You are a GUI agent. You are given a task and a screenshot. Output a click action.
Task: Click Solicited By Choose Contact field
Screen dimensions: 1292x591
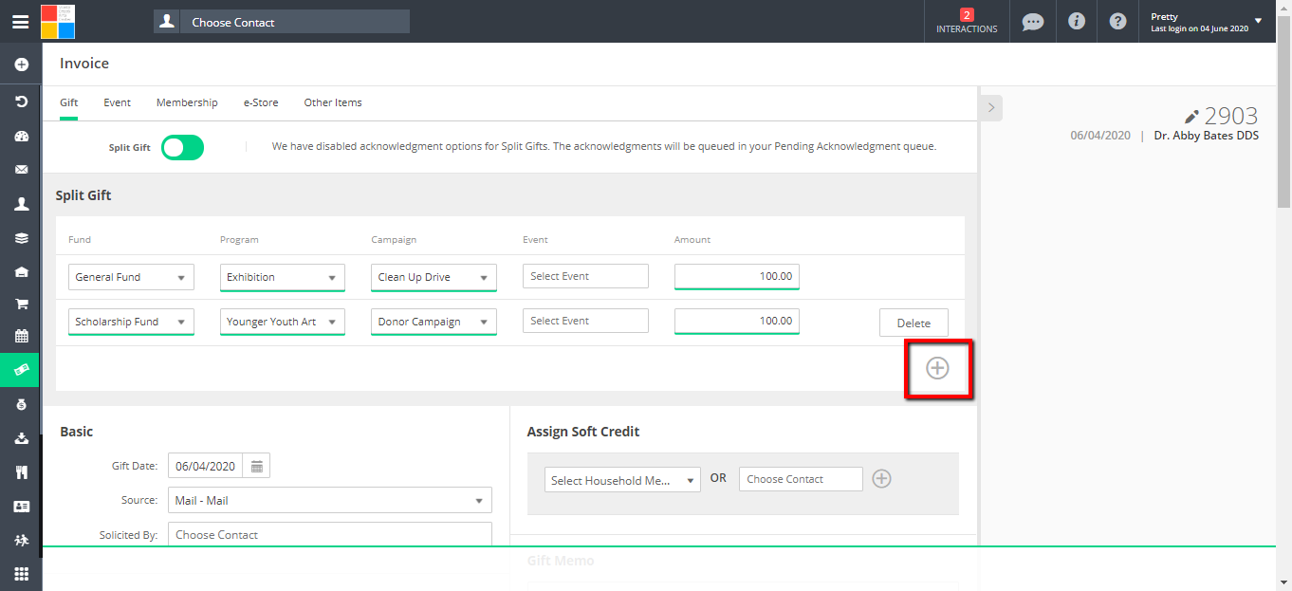click(330, 534)
